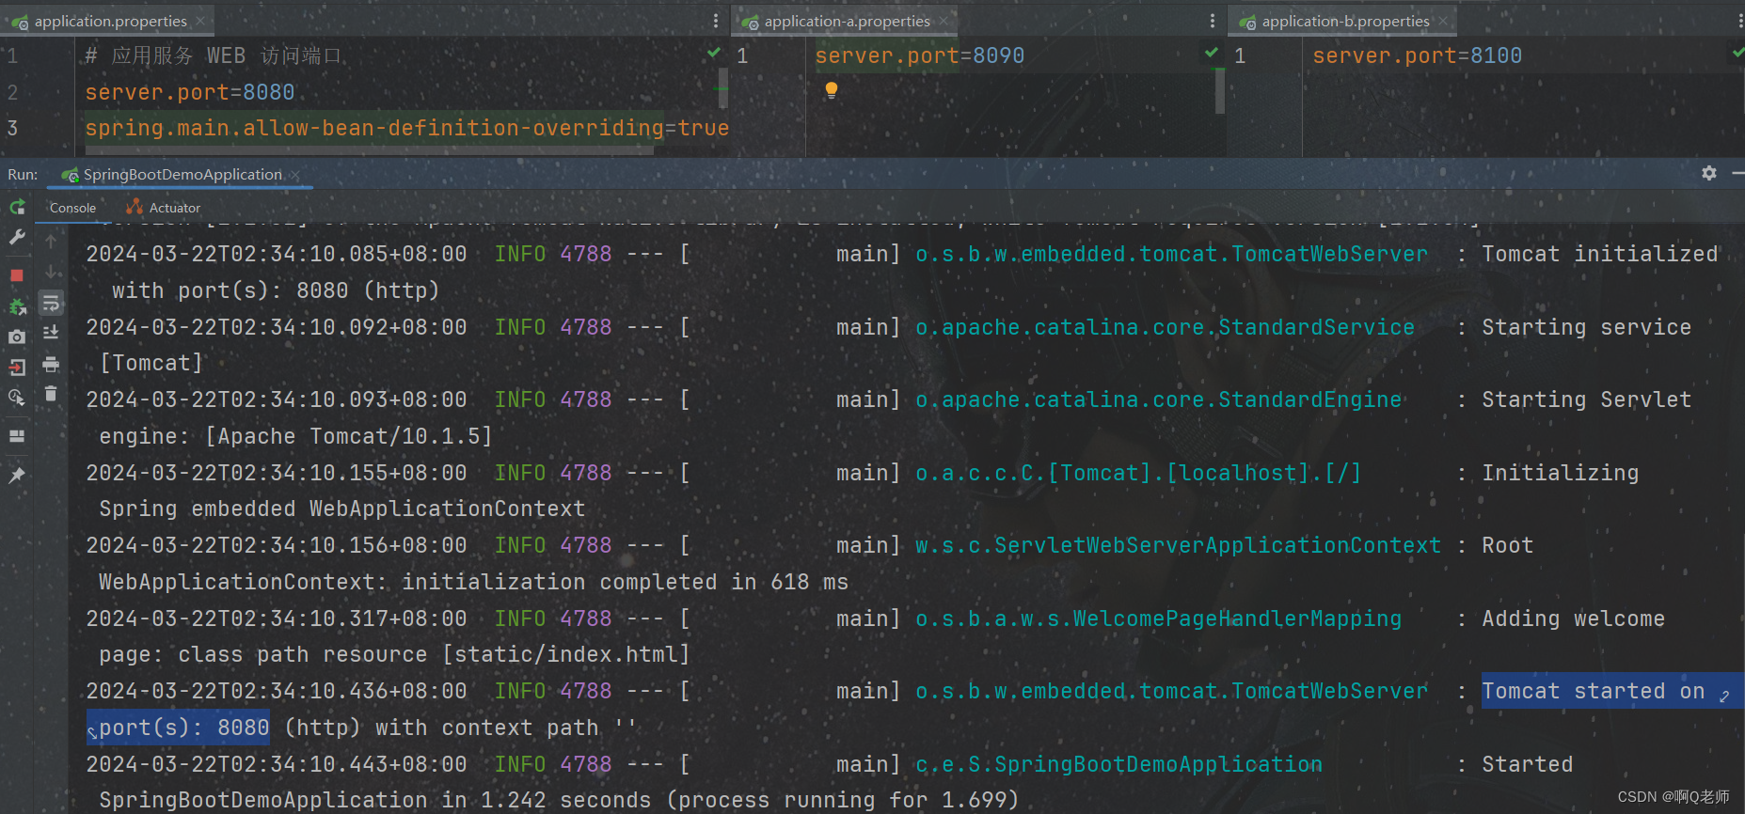The height and width of the screenshot is (814, 1745).
Task: Print the console output via printer icon
Action: click(51, 364)
